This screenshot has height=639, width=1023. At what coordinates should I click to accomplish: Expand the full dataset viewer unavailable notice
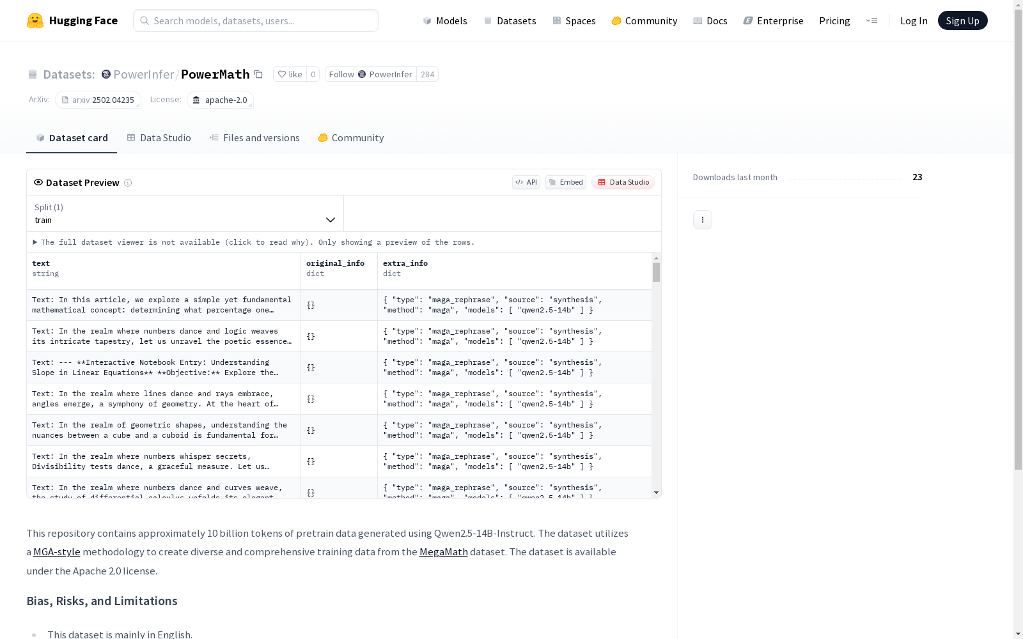[x=254, y=242]
